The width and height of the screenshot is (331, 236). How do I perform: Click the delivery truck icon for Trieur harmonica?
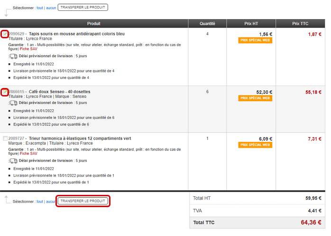pos(13,160)
